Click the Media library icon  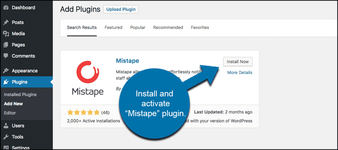(6, 34)
